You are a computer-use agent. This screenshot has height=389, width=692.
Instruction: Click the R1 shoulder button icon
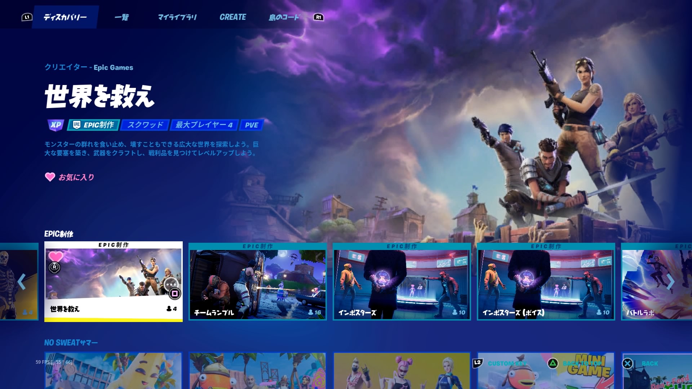[x=318, y=17]
